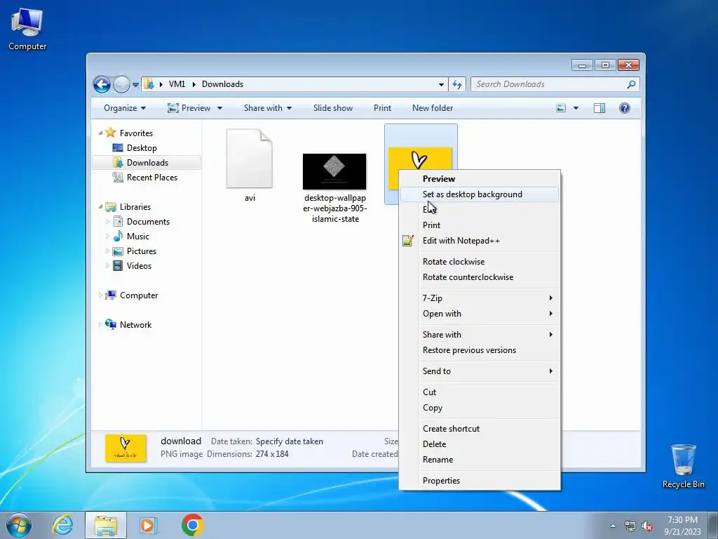Click the Forward navigation arrow

(121, 84)
